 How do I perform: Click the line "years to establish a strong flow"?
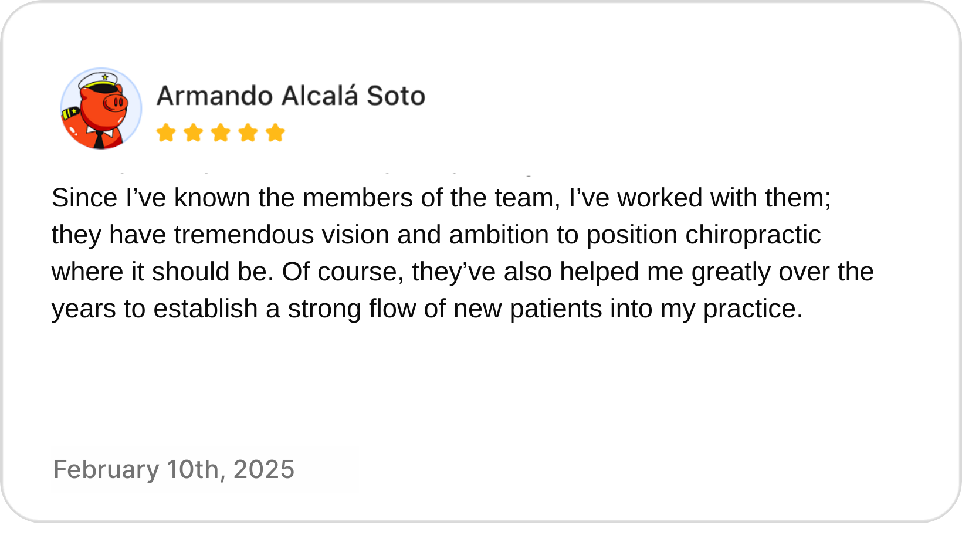click(427, 309)
